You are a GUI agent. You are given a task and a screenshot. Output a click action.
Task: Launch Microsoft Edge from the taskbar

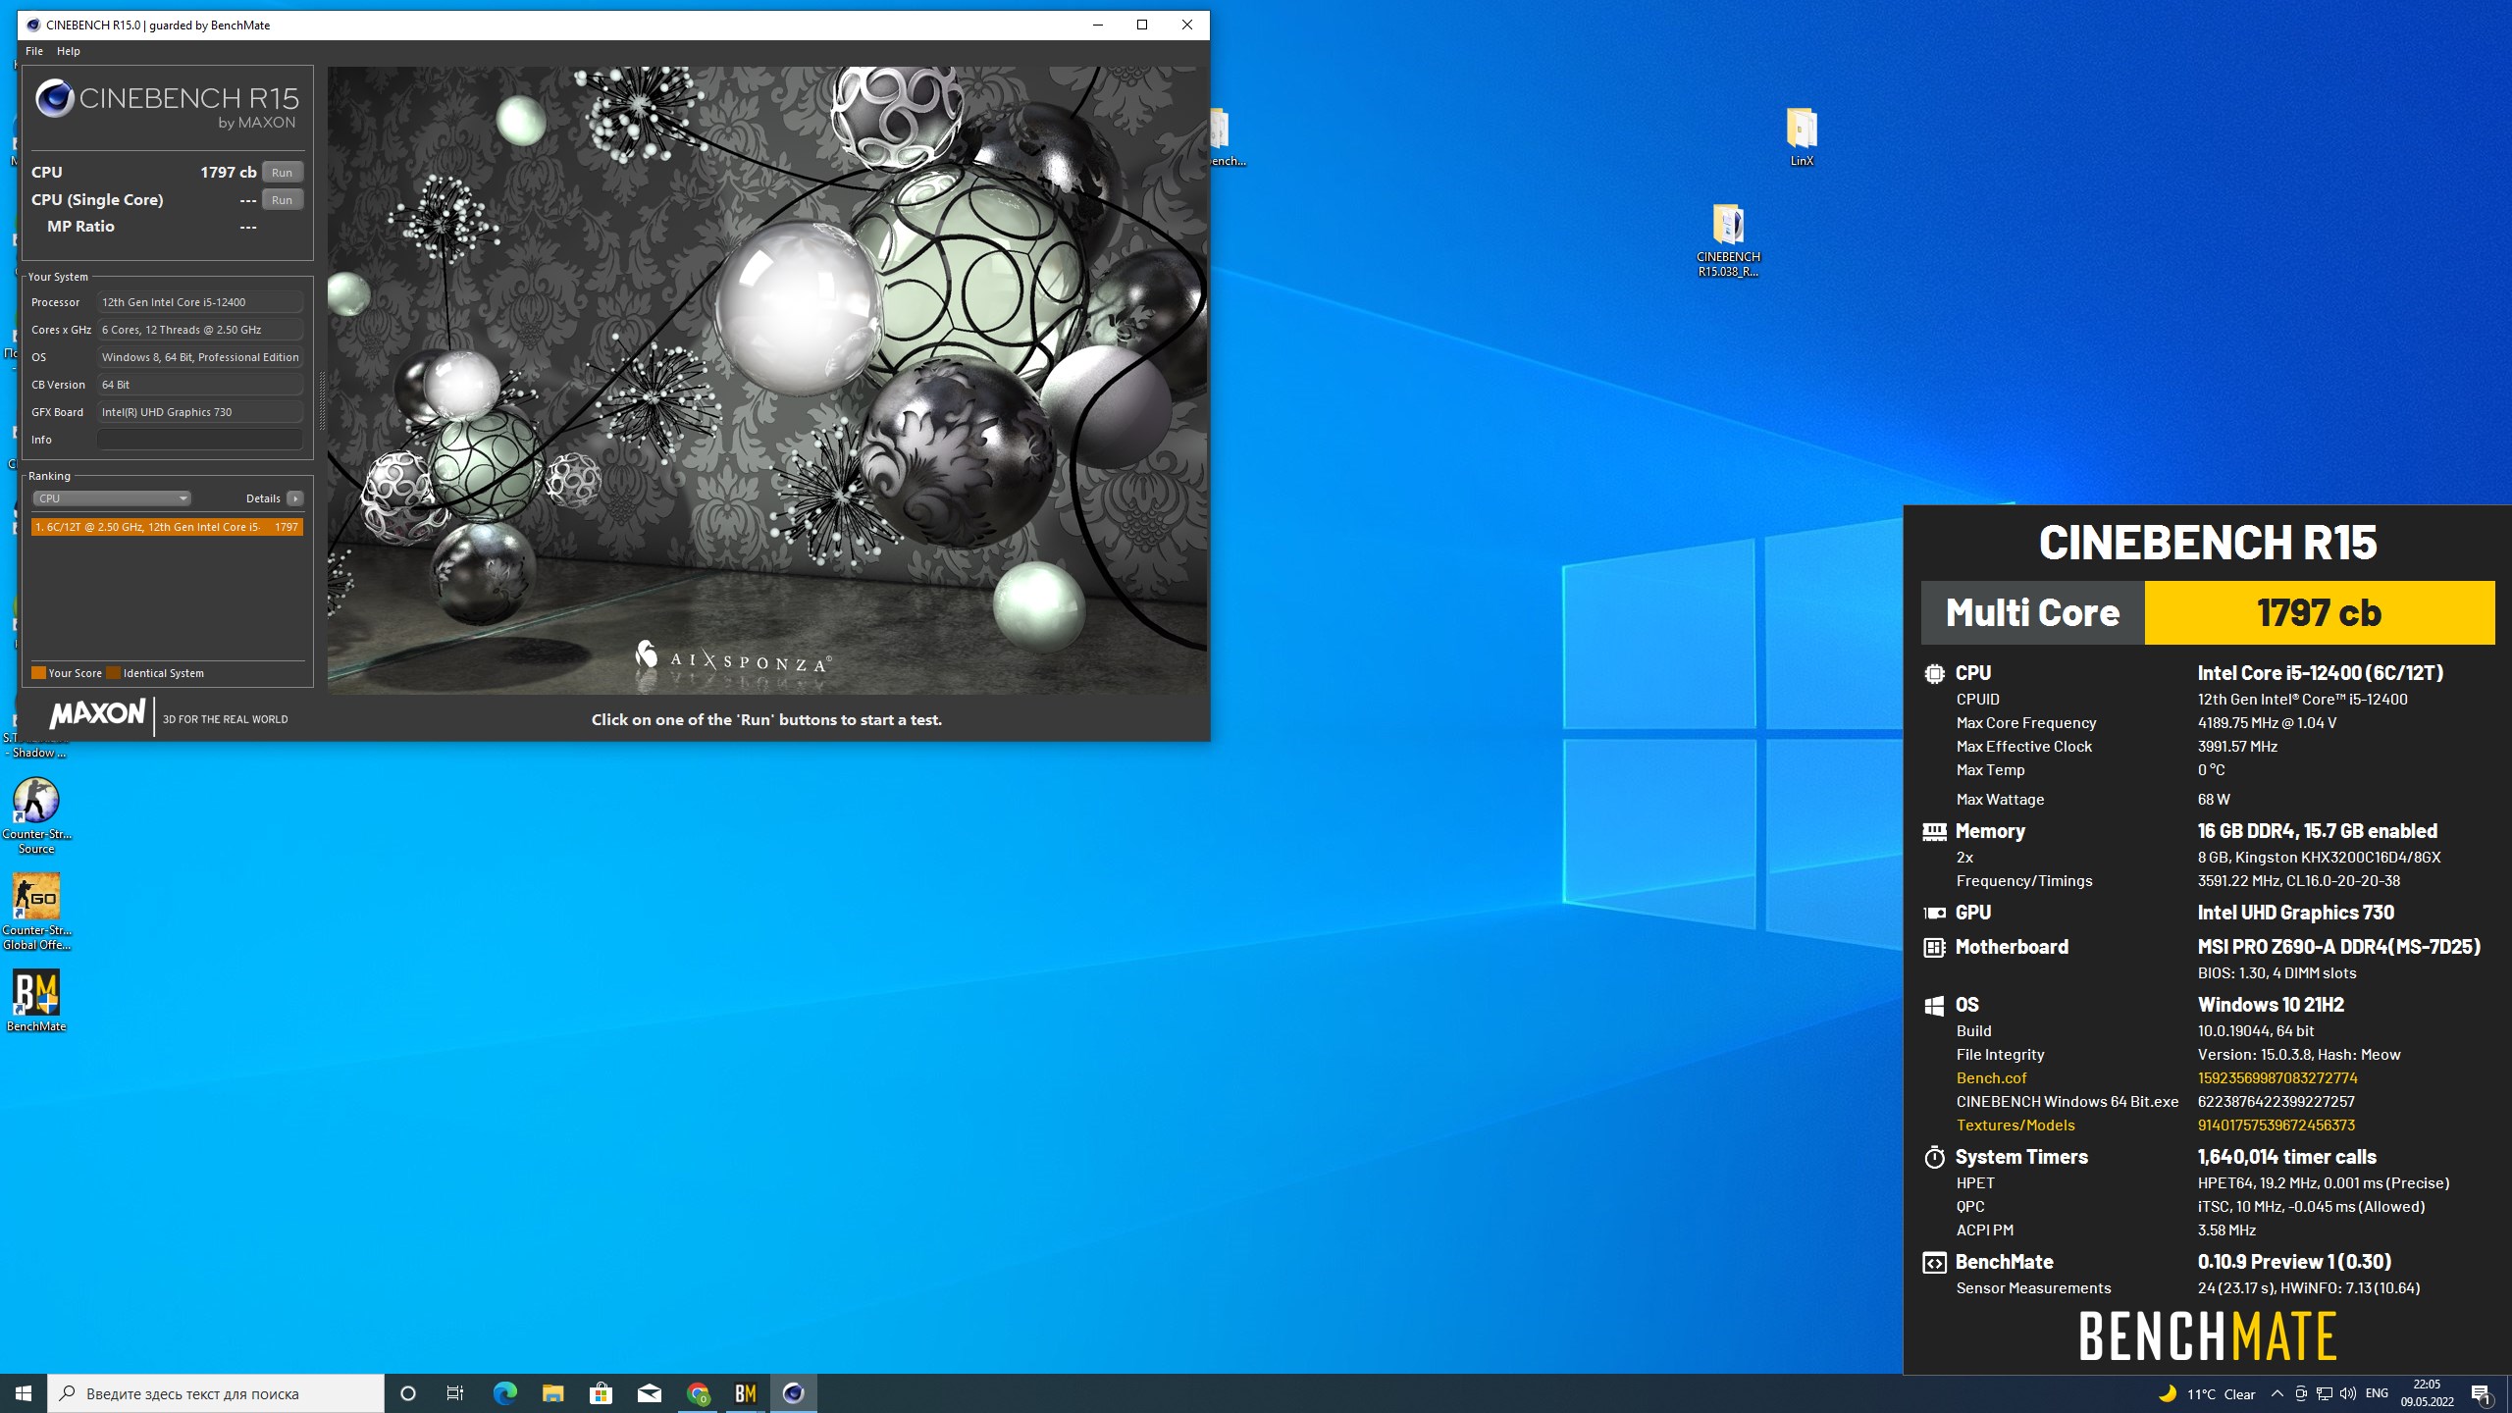click(504, 1393)
